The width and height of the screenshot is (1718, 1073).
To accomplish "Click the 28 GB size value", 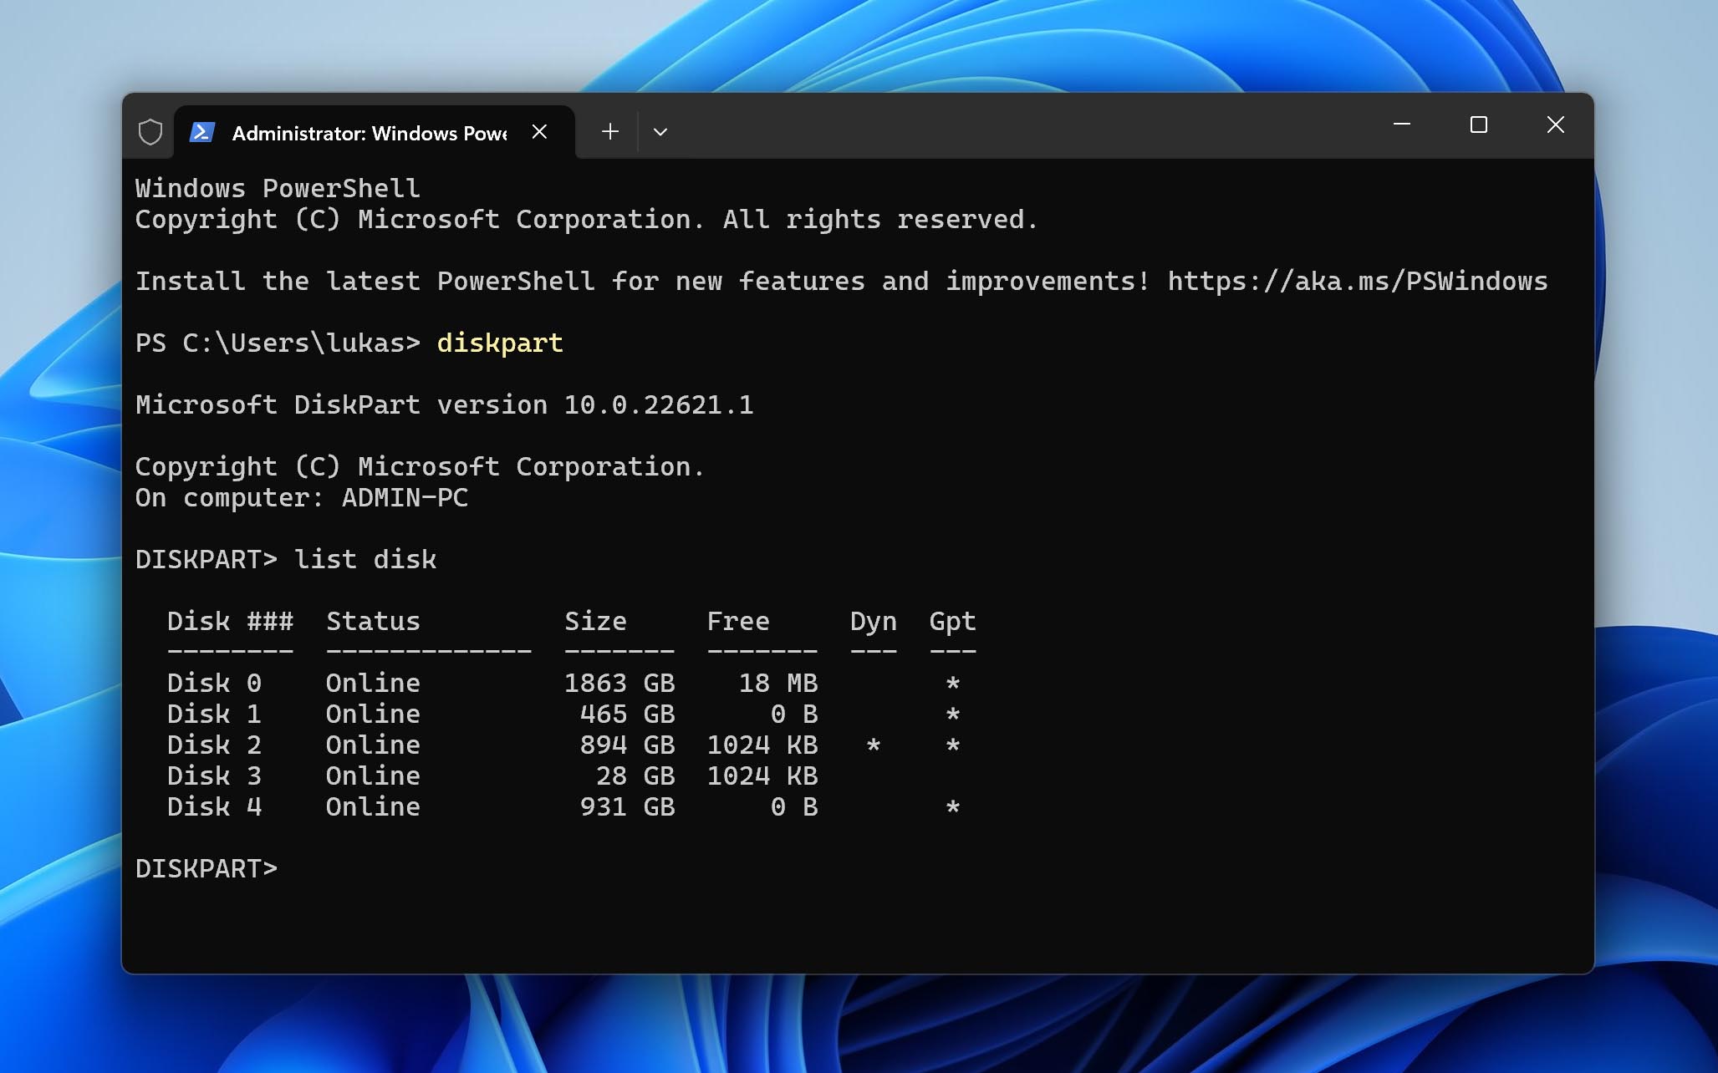I will [635, 776].
